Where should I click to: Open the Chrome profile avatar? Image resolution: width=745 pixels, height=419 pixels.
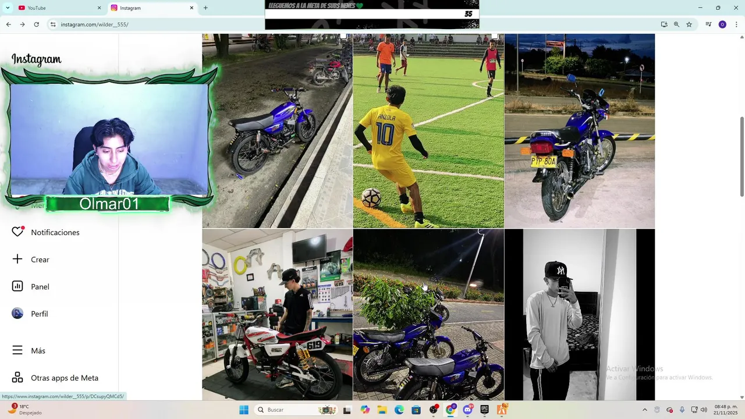(722, 24)
